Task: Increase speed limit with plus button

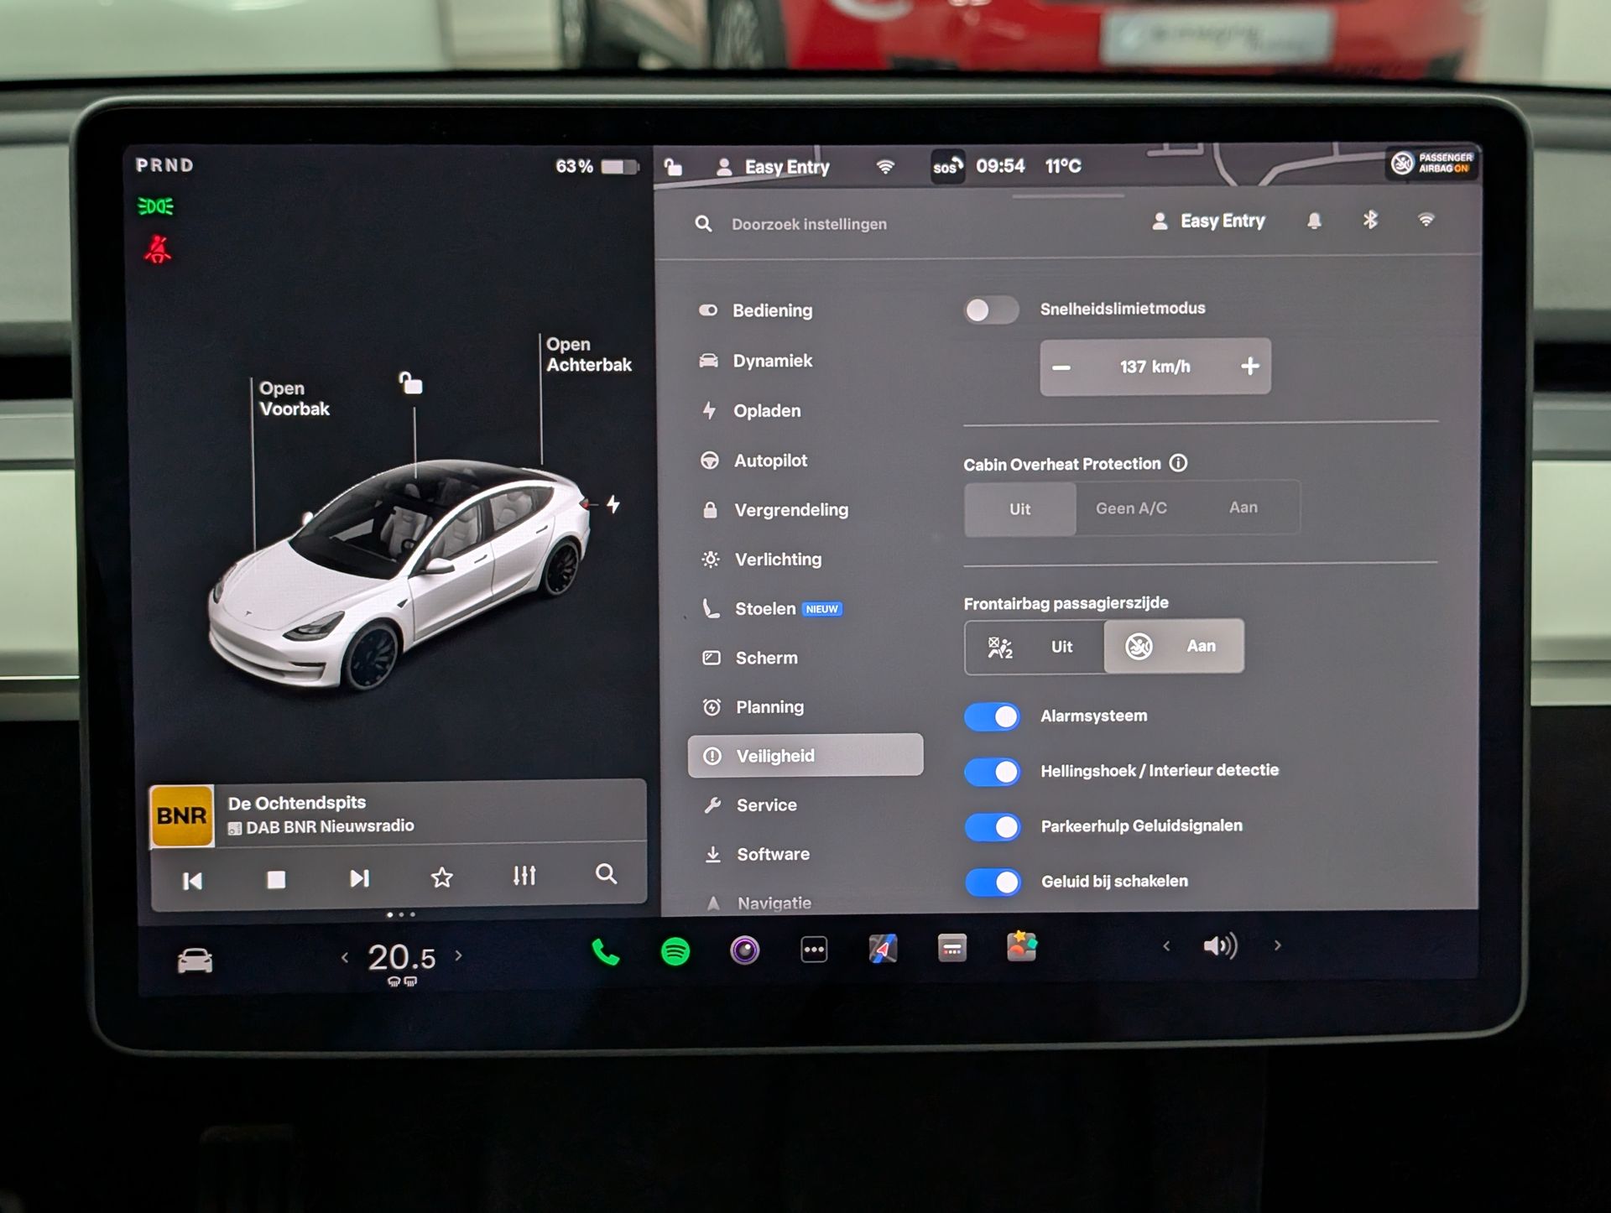Action: pos(1249,367)
